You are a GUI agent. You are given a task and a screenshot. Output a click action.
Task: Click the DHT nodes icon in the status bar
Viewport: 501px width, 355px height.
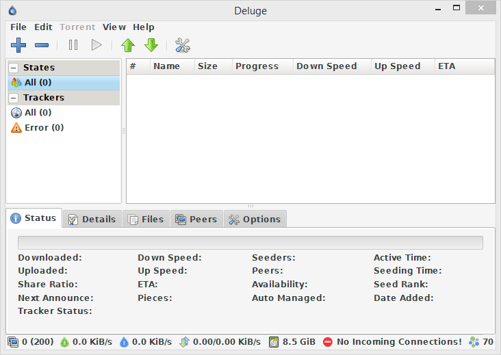coord(474,342)
